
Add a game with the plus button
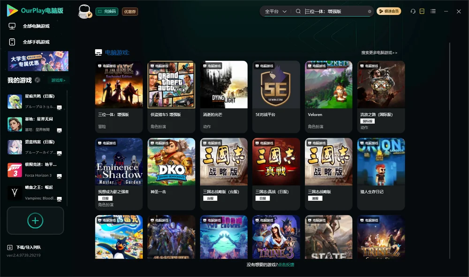coord(35,220)
